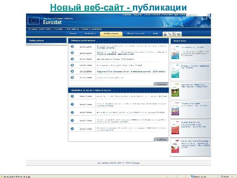Open Intra- and extra-EU trade Monthly data link
The image size is (237, 178).
(196, 144)
